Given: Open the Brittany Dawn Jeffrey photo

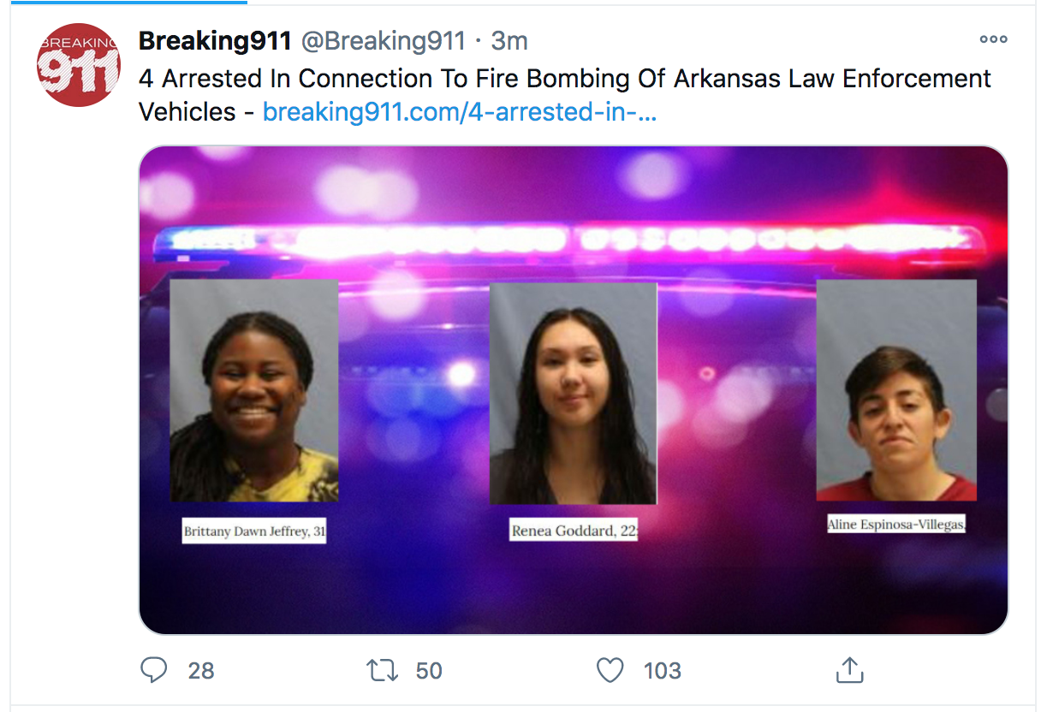Looking at the screenshot, I should [254, 390].
